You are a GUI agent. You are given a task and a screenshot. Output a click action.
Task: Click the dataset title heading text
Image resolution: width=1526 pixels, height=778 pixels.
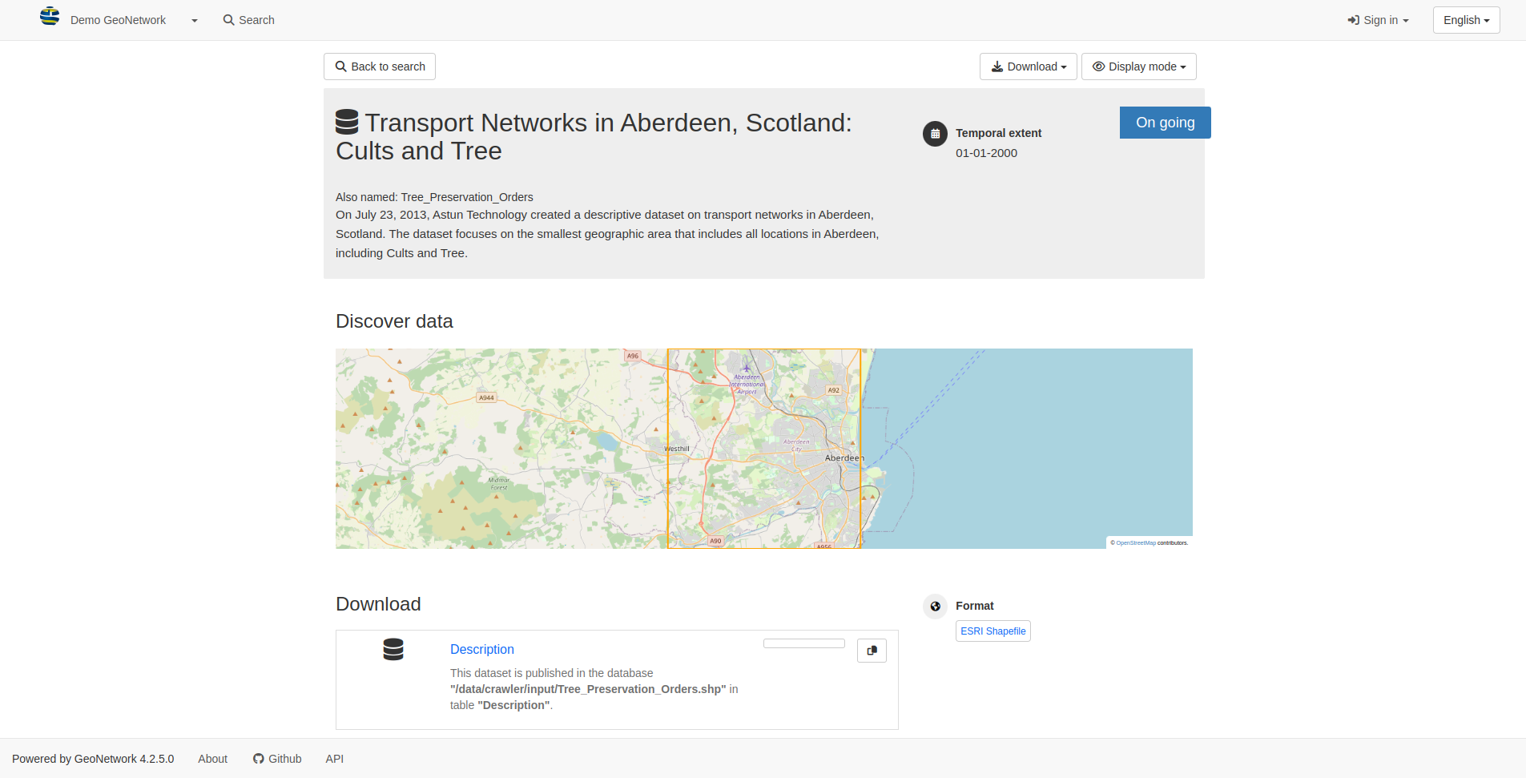point(594,136)
